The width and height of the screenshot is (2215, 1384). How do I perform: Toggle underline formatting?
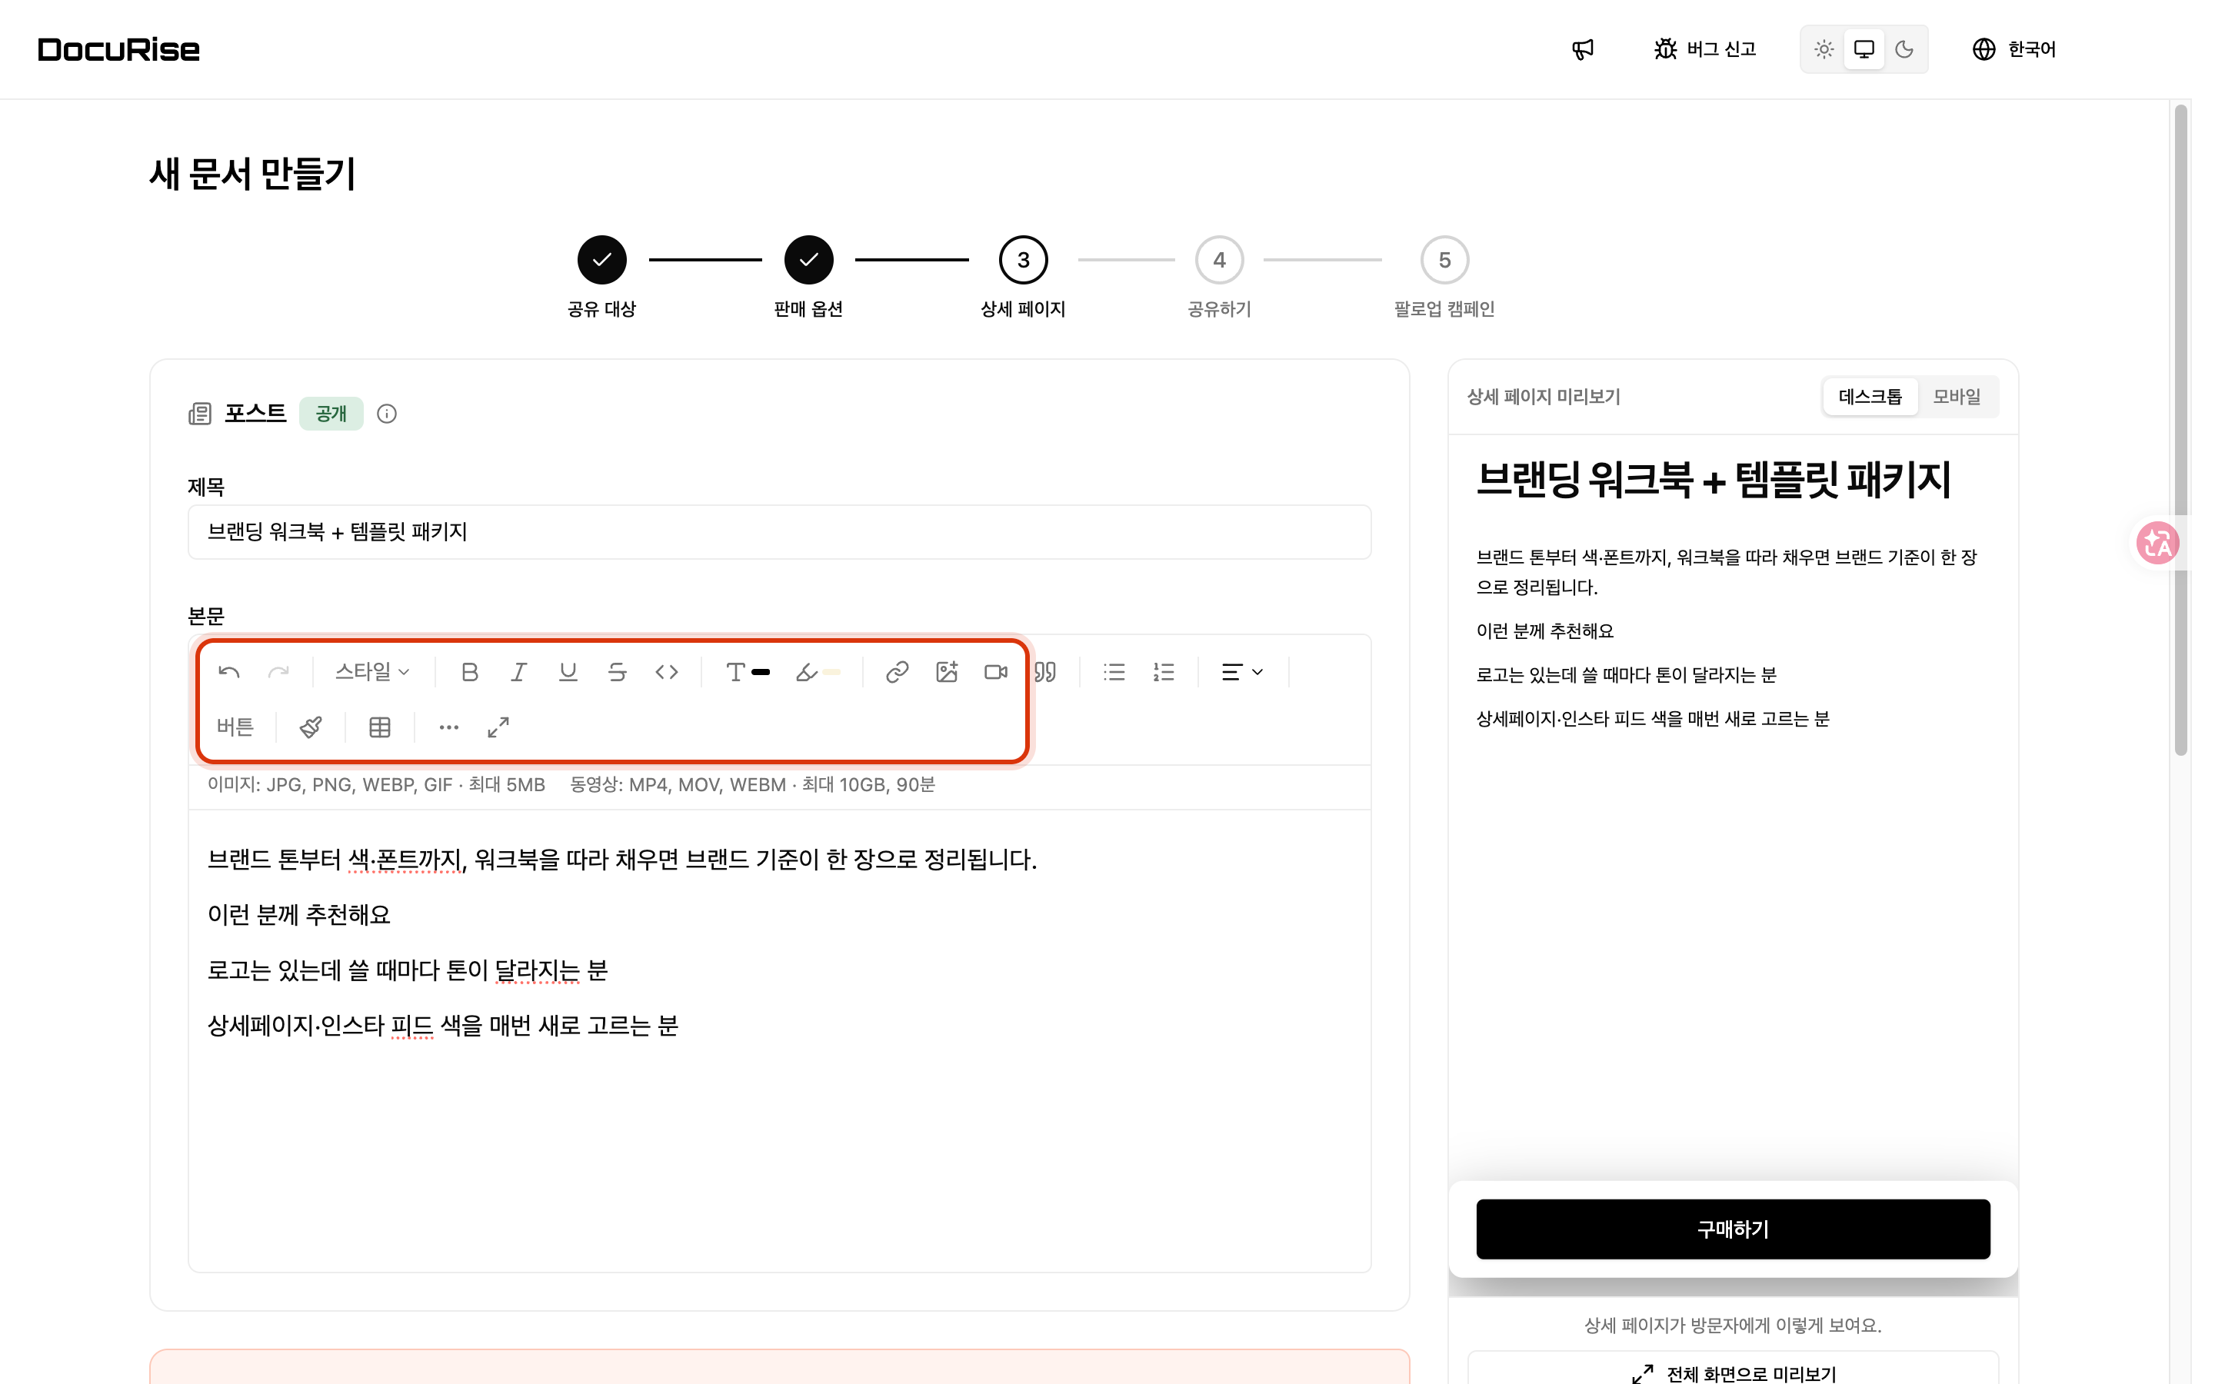[x=568, y=673]
